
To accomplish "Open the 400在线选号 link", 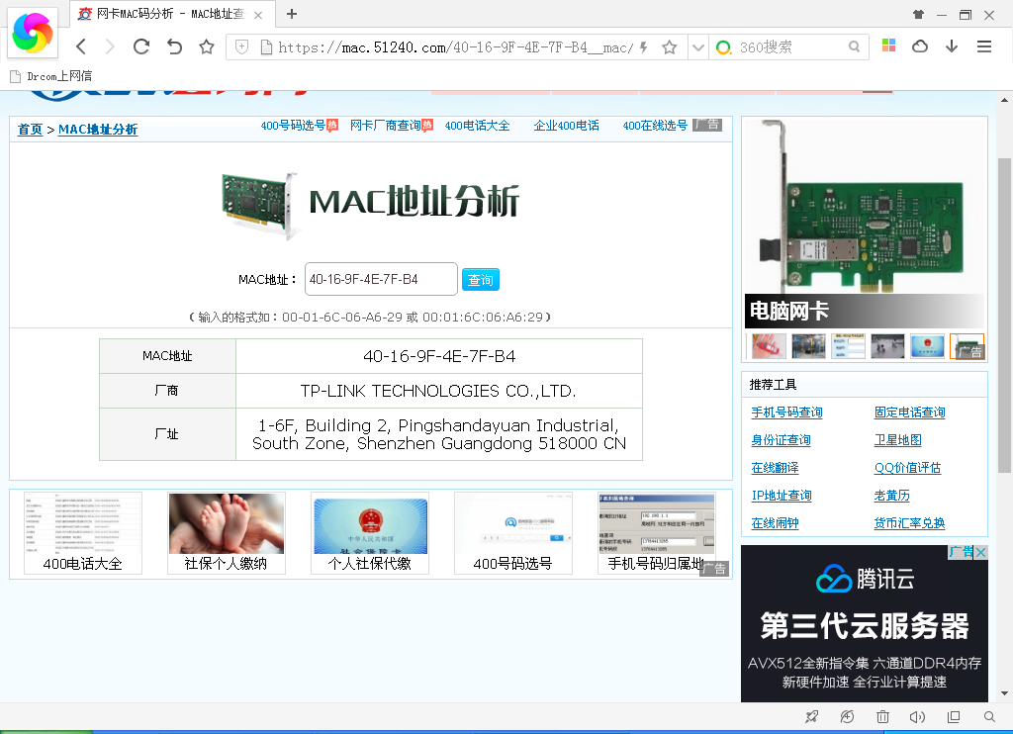I will pos(655,126).
